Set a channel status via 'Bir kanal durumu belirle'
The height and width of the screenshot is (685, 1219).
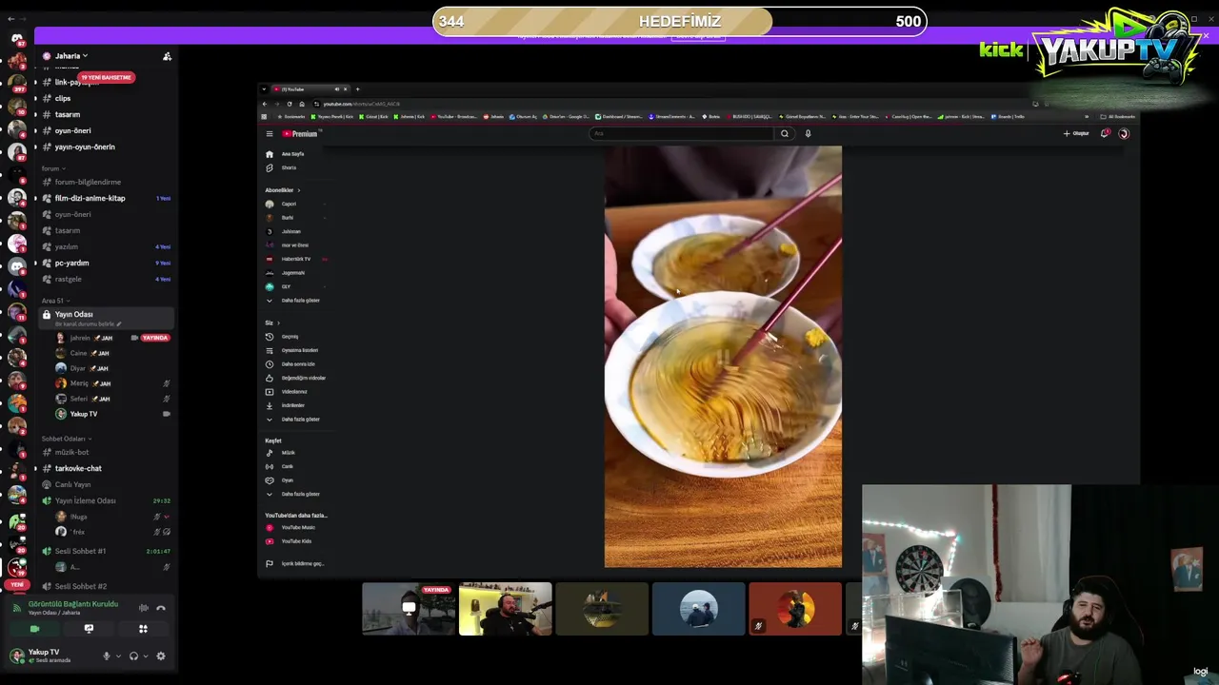coord(88,324)
